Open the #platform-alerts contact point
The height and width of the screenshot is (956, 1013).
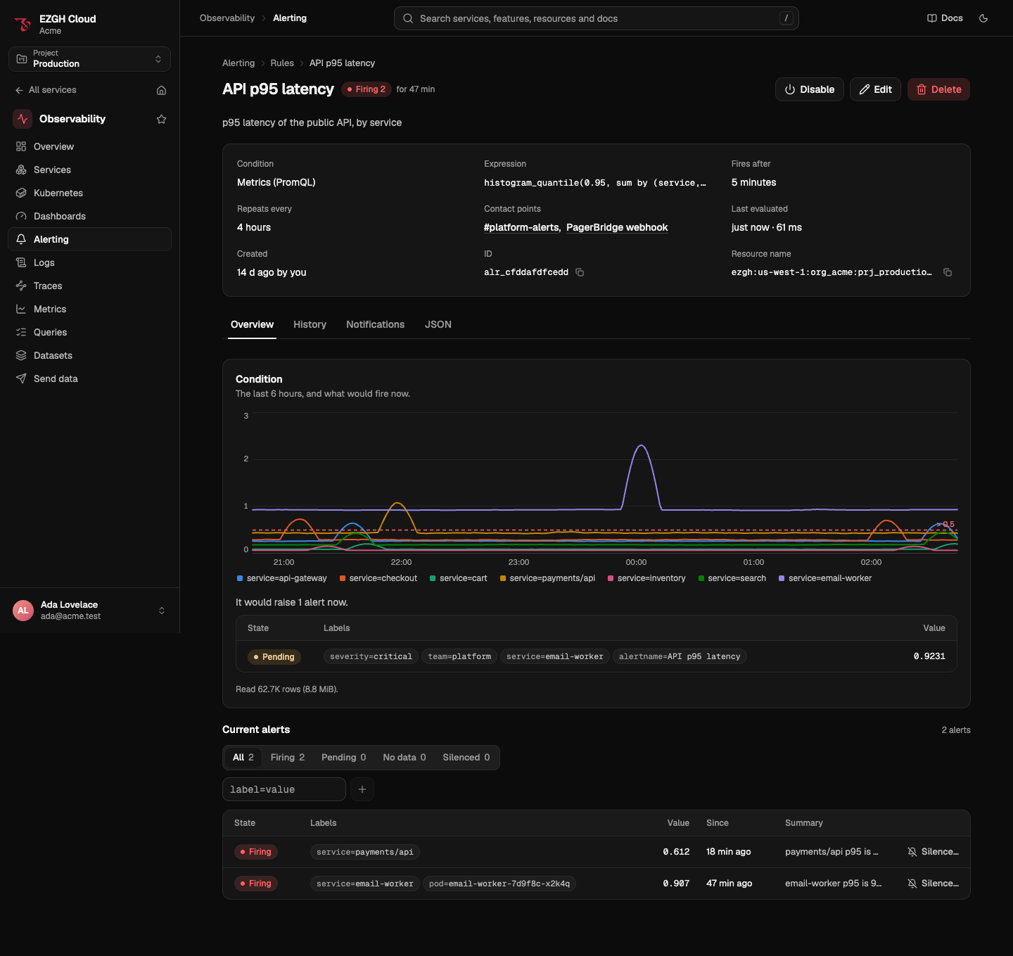coord(521,227)
